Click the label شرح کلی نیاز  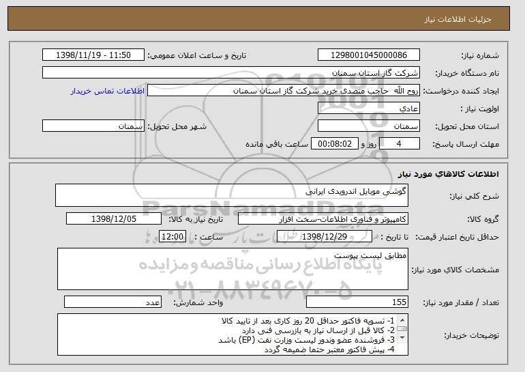[474, 196]
